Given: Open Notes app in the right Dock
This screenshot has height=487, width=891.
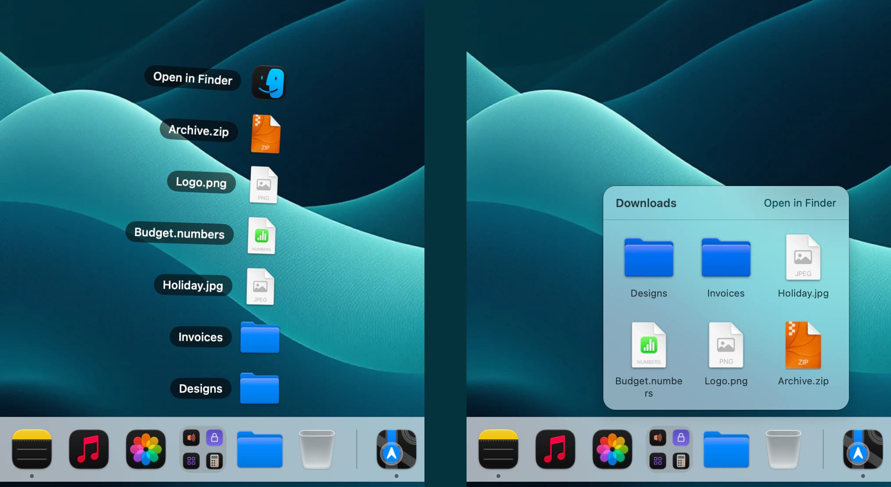Looking at the screenshot, I should (498, 449).
